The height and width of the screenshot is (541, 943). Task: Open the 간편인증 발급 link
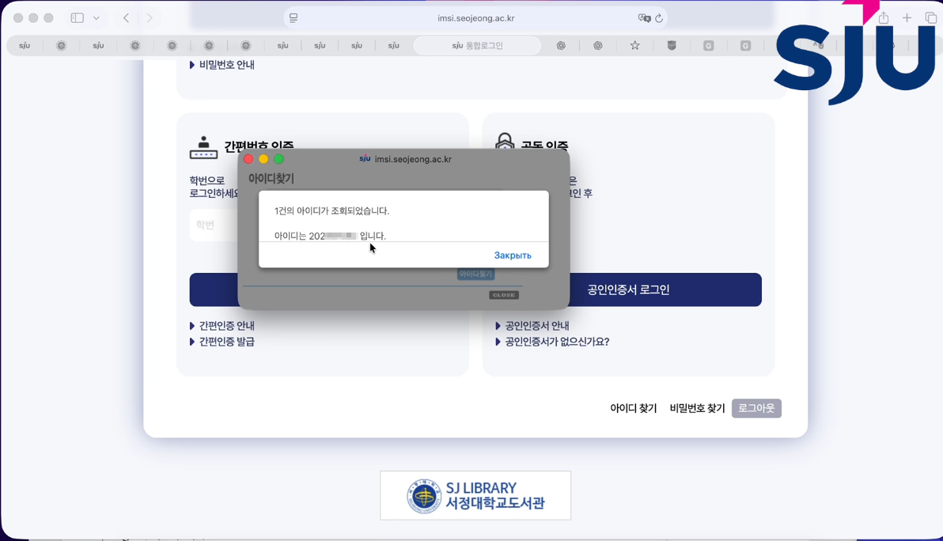point(226,342)
